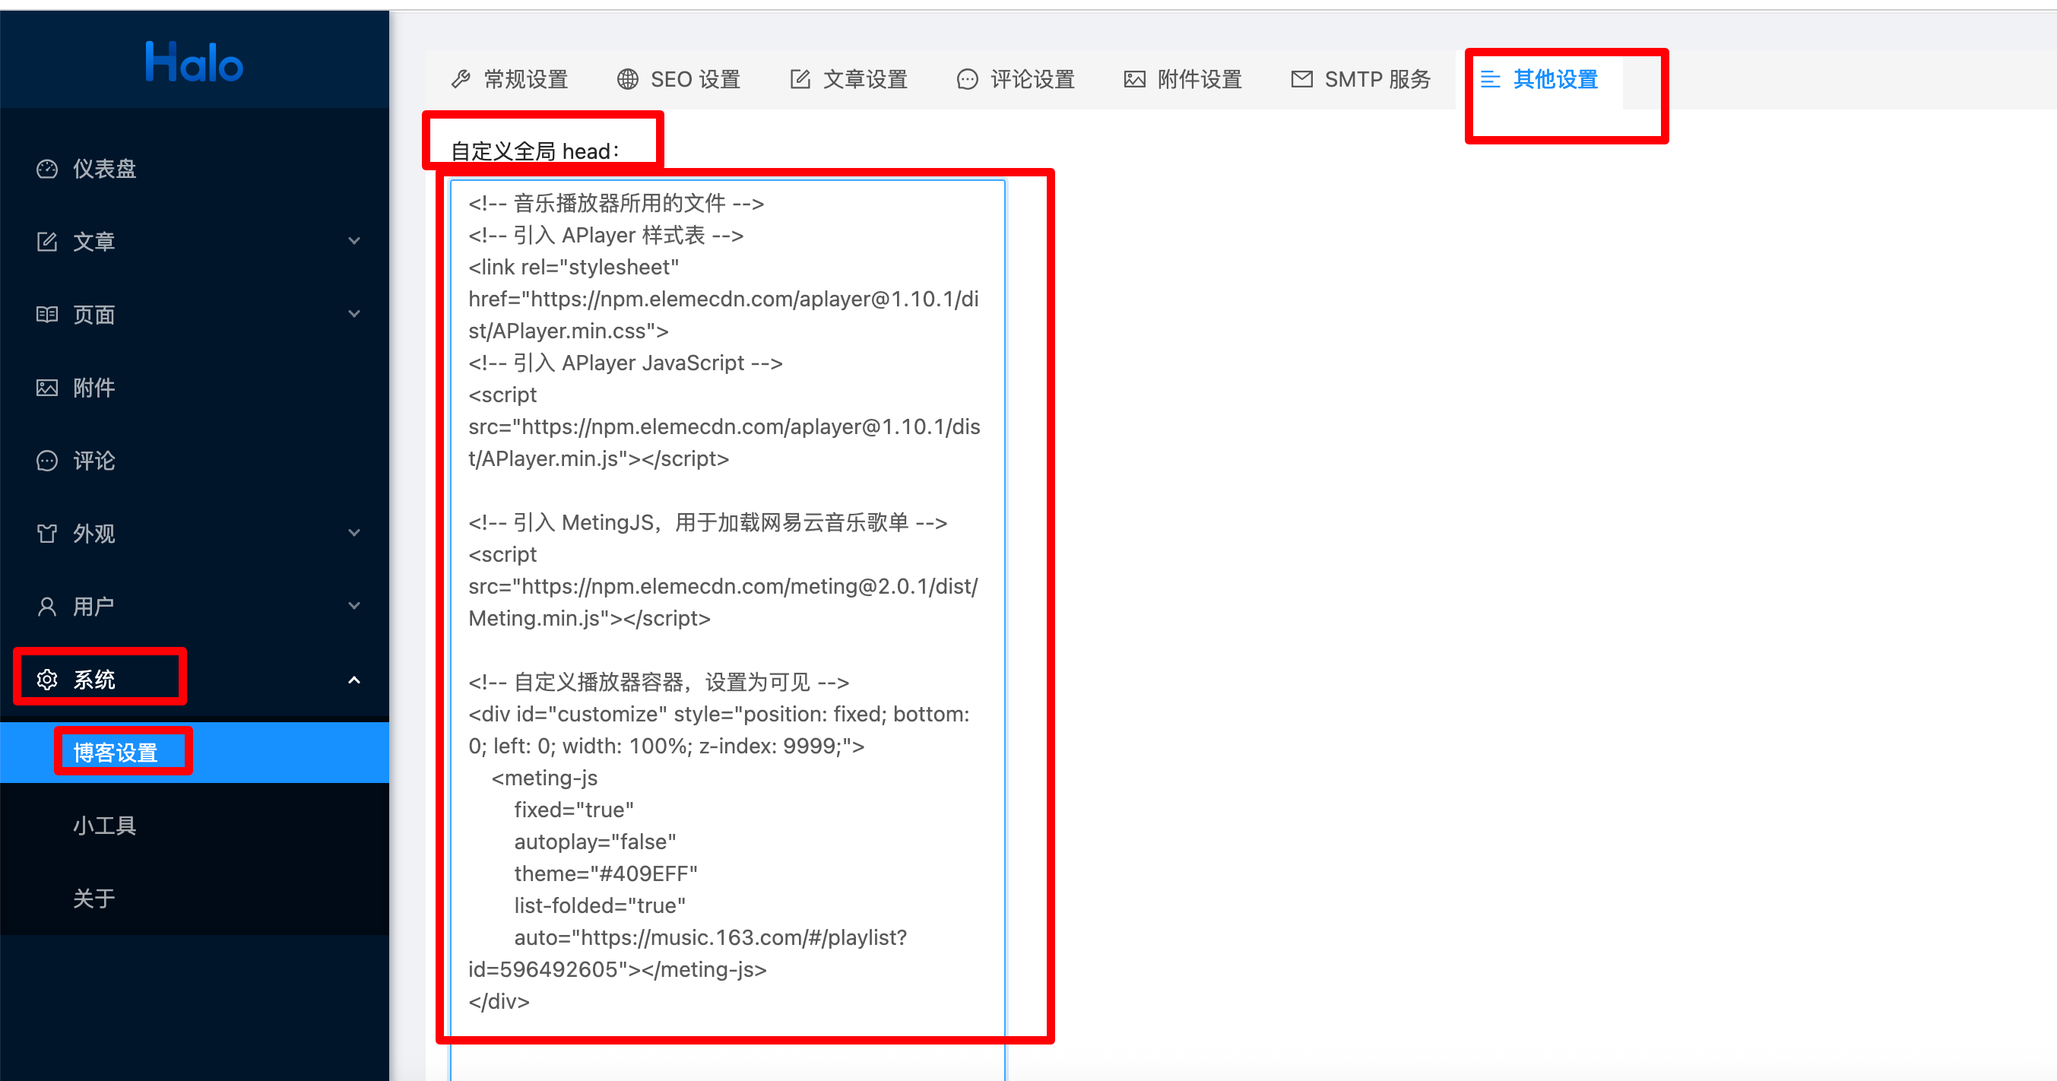Image resolution: width=2057 pixels, height=1081 pixels.
Task: Open the SMTP 服务 tab
Action: (1361, 79)
